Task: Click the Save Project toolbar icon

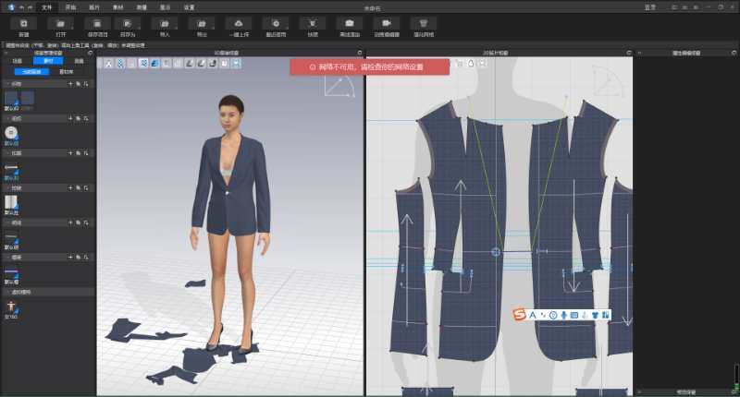Action: [96, 25]
